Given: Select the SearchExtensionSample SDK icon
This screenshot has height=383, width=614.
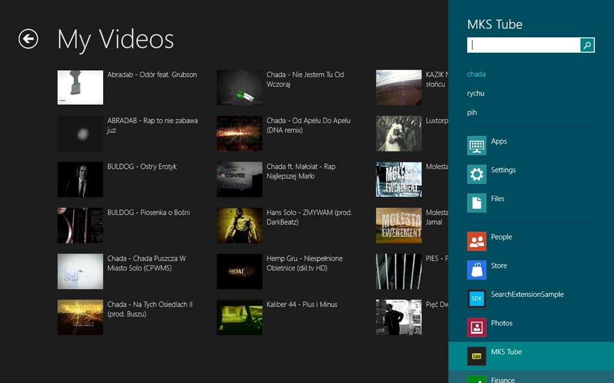Looking at the screenshot, I should click(x=477, y=299).
